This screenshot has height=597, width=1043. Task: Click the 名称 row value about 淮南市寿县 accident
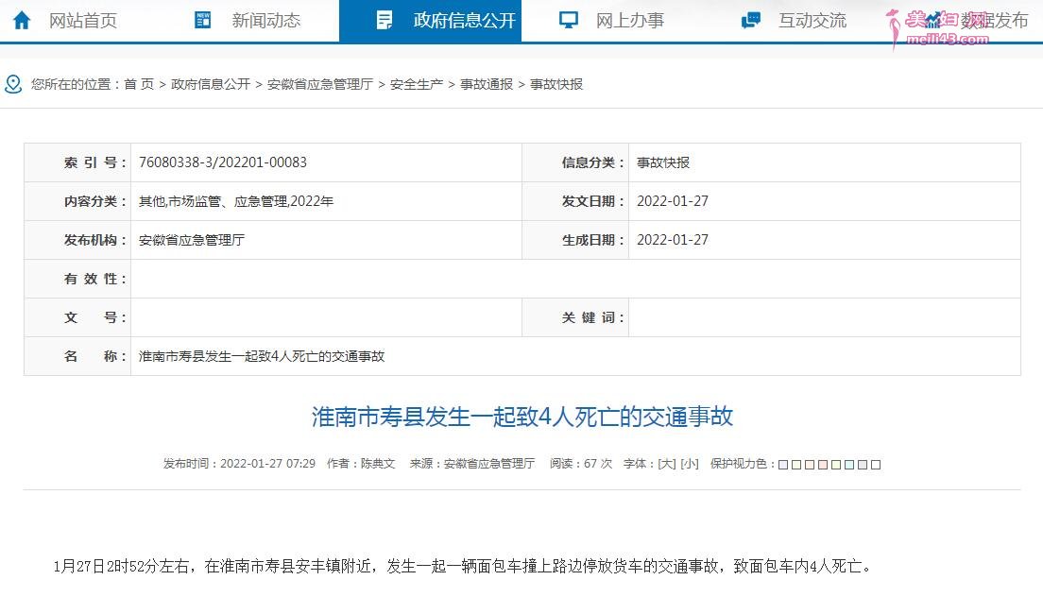pos(262,356)
